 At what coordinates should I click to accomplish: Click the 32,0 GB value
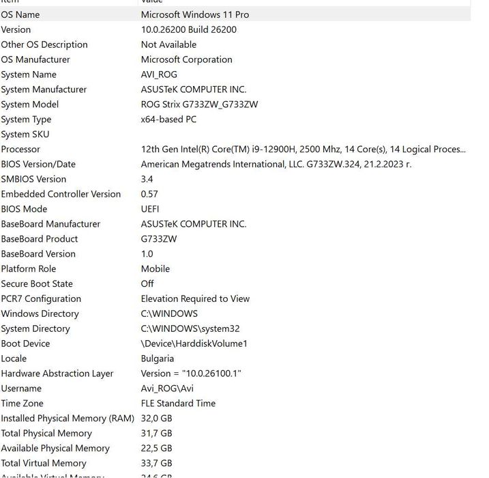[x=157, y=419]
